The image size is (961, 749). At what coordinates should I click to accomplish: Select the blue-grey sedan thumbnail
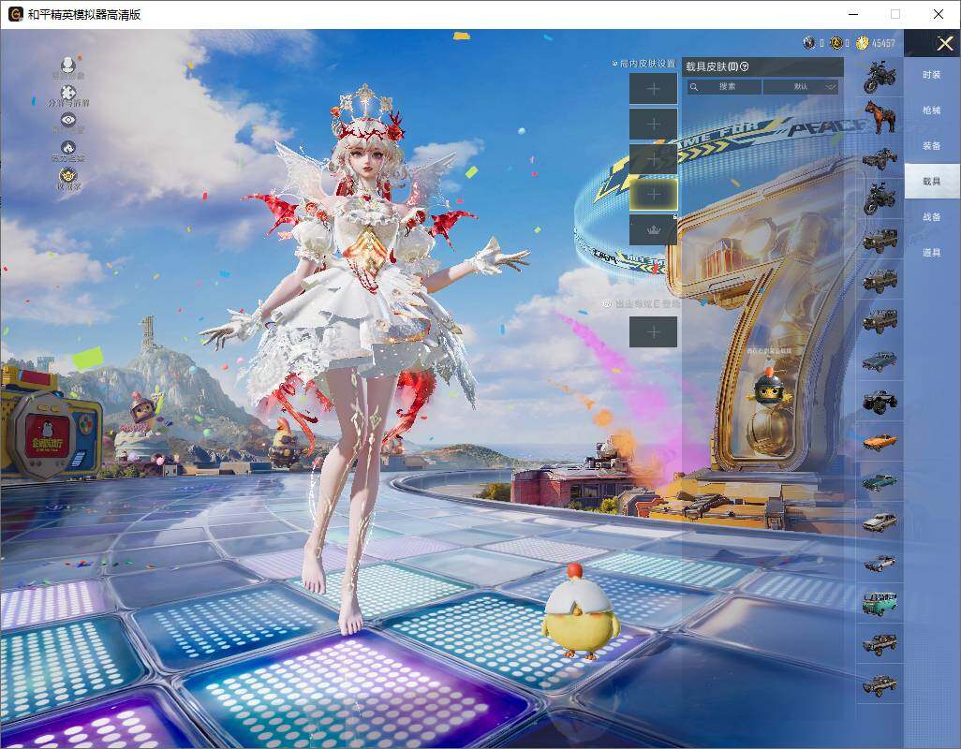point(880,361)
